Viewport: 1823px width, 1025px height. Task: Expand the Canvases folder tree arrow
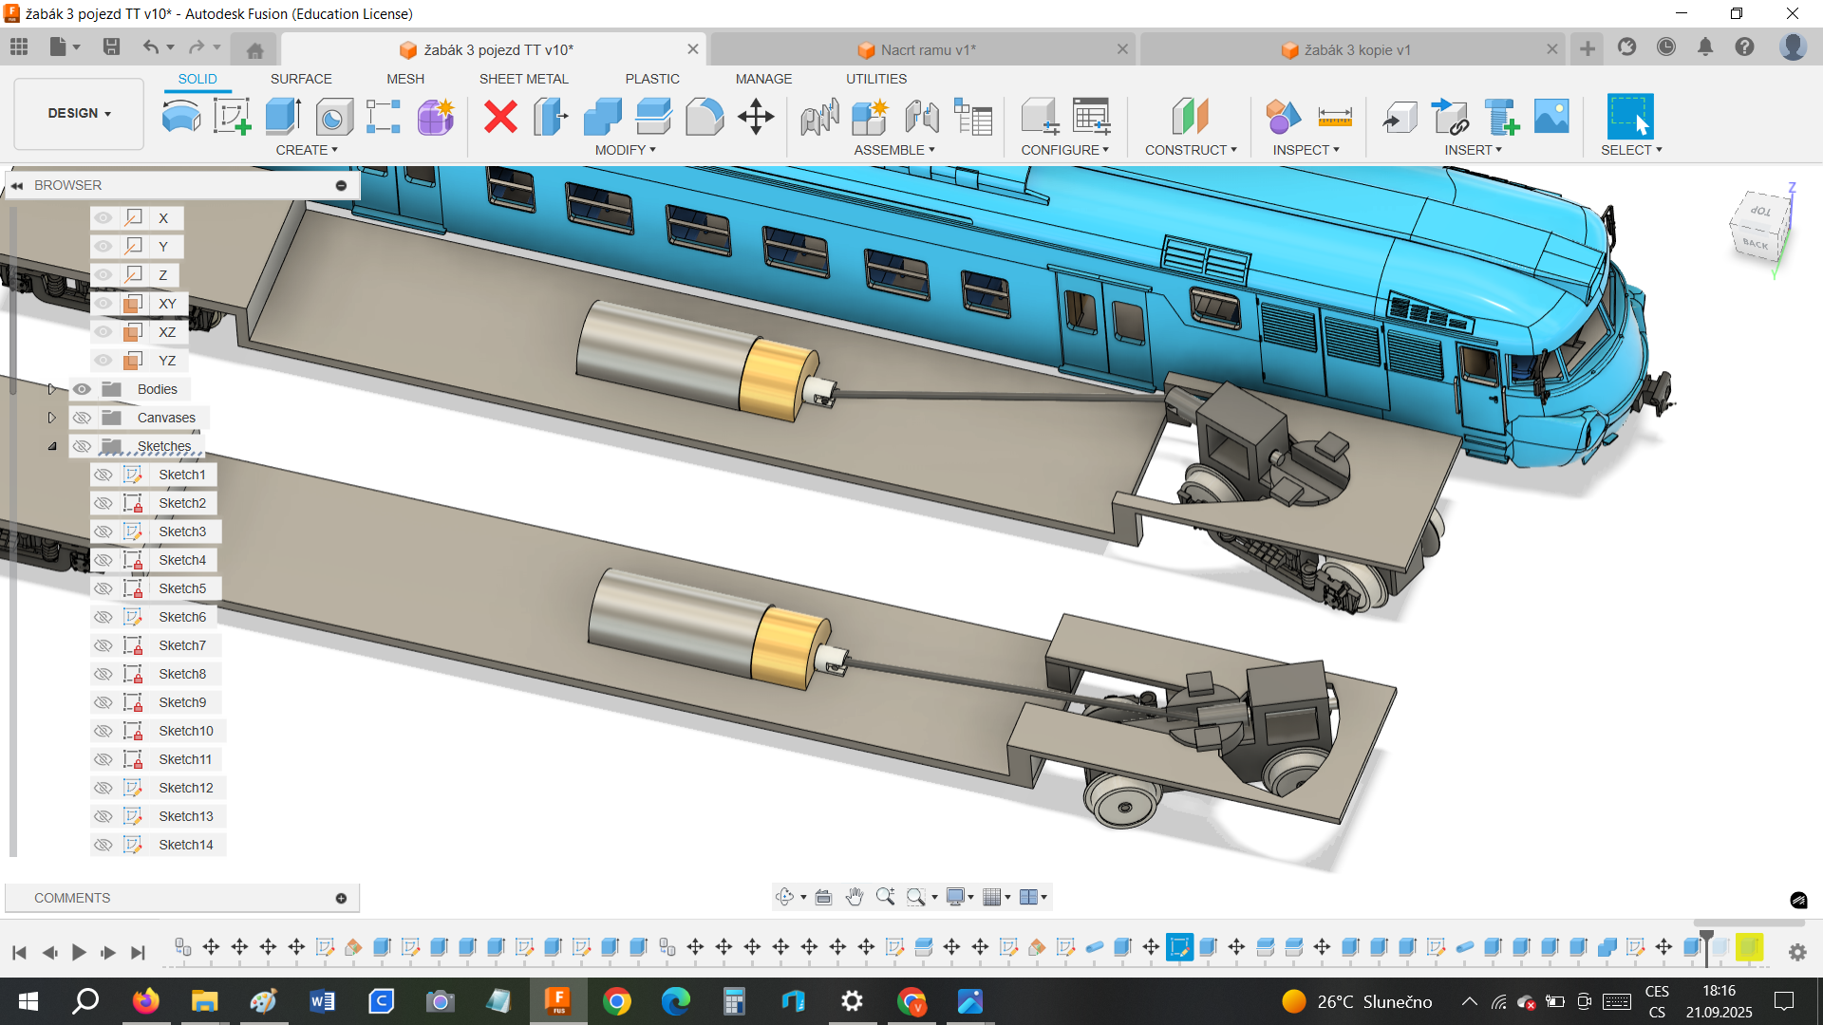tap(52, 418)
